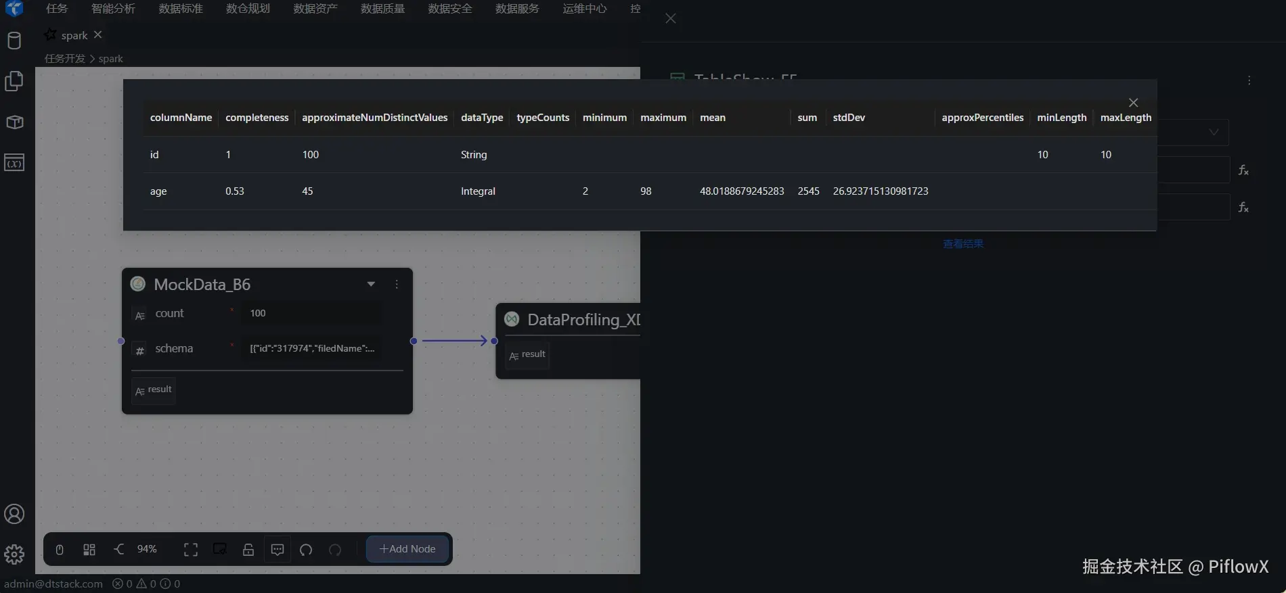The width and height of the screenshot is (1286, 593).
Task: Click the error count in status bar
Action: tap(122, 584)
